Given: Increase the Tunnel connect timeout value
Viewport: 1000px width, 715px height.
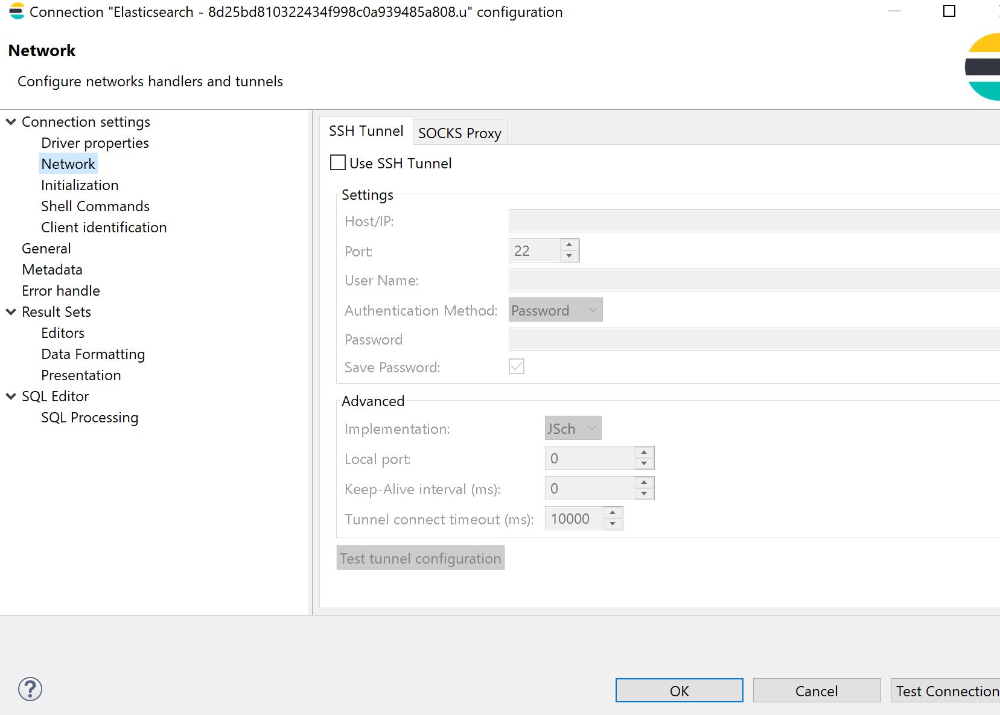Looking at the screenshot, I should coord(613,513).
